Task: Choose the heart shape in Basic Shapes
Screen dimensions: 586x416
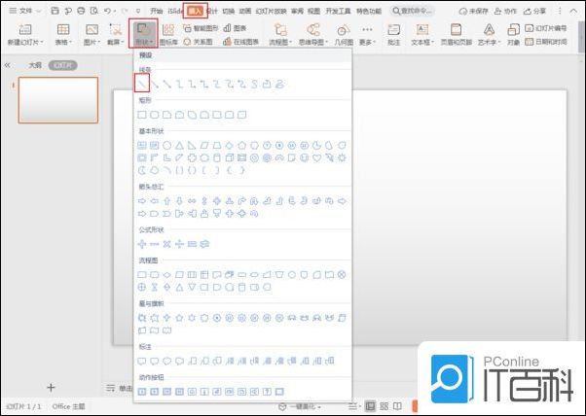Action: (317, 157)
